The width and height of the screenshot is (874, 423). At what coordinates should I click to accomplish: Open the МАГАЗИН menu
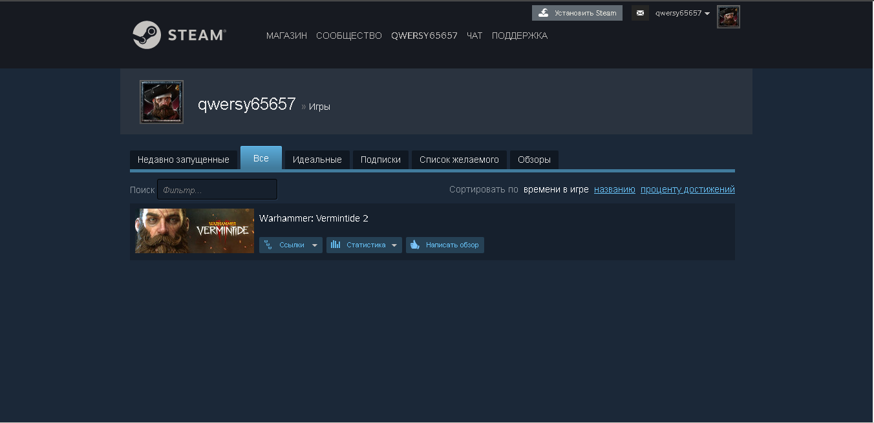click(x=286, y=36)
